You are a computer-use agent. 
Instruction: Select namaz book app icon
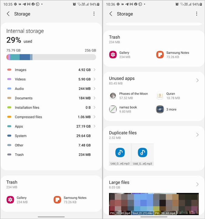point(113,109)
